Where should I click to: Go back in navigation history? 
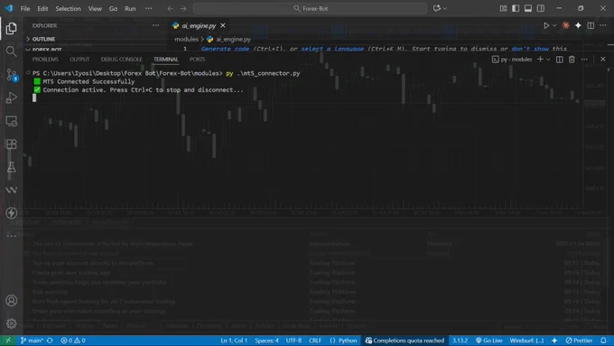(x=171, y=8)
